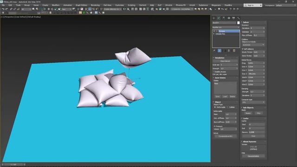Viewport: 297px width, 167px height.
Task: Switch to the Display command panel
Action: [x=233, y=18]
